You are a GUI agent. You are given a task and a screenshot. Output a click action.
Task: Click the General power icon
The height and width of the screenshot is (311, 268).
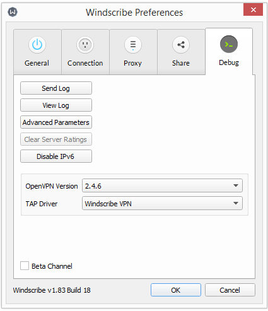[x=37, y=45]
